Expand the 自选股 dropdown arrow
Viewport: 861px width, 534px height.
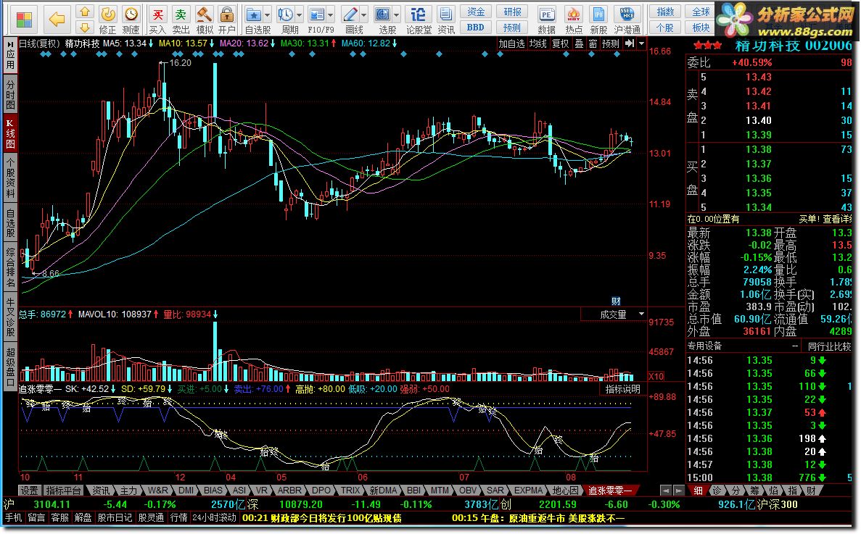pos(268,15)
